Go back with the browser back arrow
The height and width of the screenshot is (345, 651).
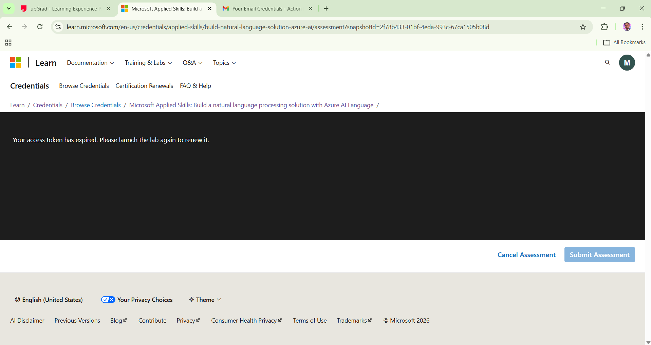[x=10, y=27]
